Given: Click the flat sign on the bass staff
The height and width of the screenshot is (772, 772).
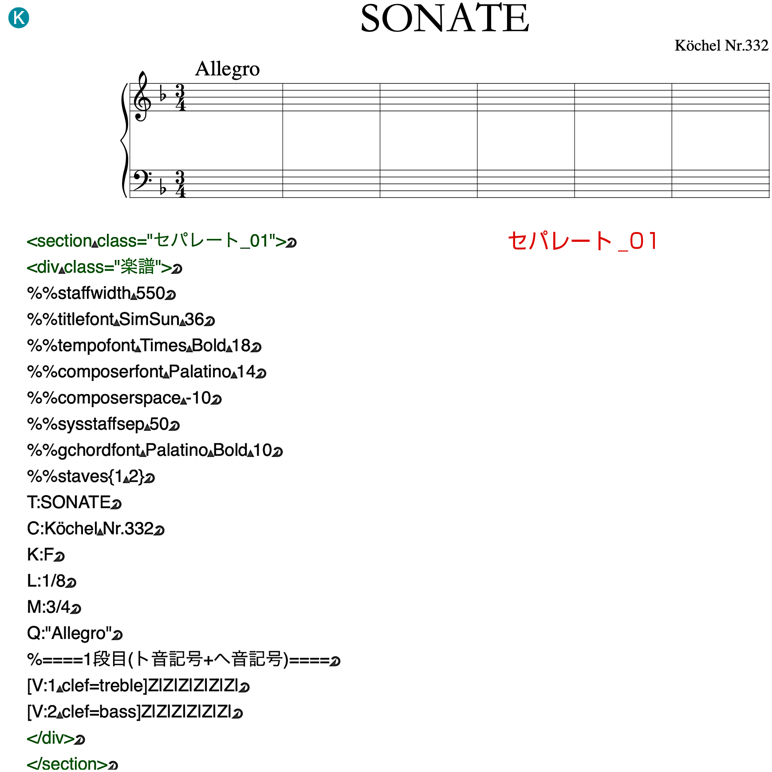Looking at the screenshot, I should pos(163,189).
